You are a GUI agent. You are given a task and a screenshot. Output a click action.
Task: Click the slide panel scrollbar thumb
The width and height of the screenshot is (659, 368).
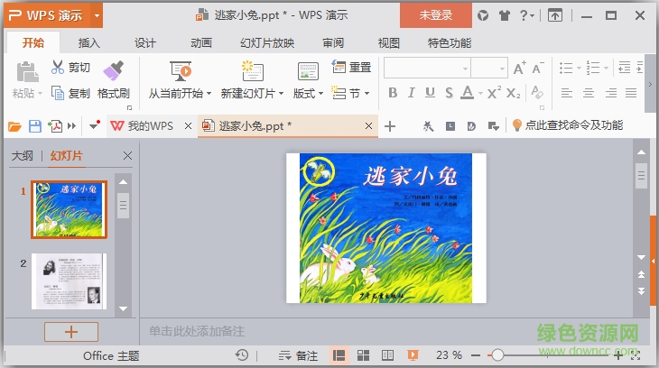[x=123, y=206]
